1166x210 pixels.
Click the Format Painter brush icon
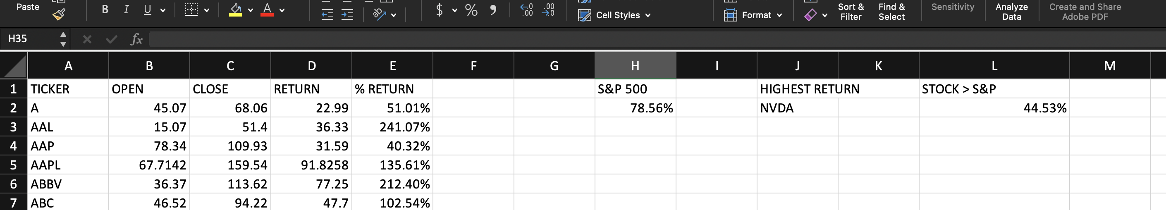(59, 14)
